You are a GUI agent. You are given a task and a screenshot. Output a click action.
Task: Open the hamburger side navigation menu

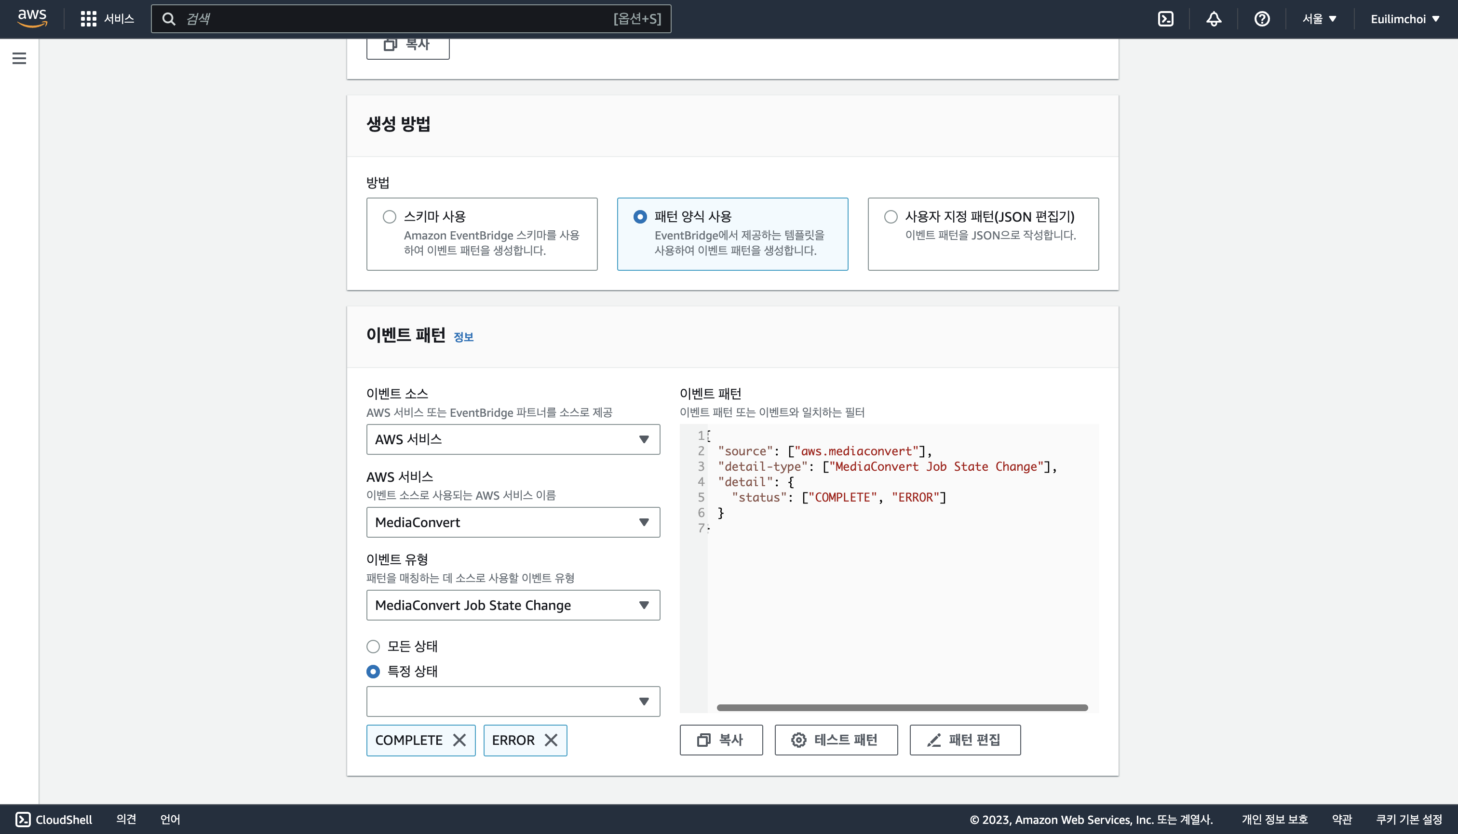coord(19,58)
